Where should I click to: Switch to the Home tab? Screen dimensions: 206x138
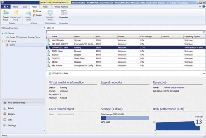[15, 7]
